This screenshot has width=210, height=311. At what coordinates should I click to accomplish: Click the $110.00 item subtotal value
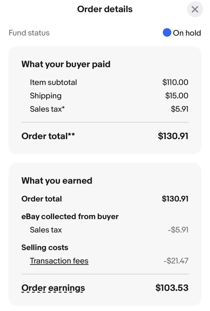[x=175, y=82]
